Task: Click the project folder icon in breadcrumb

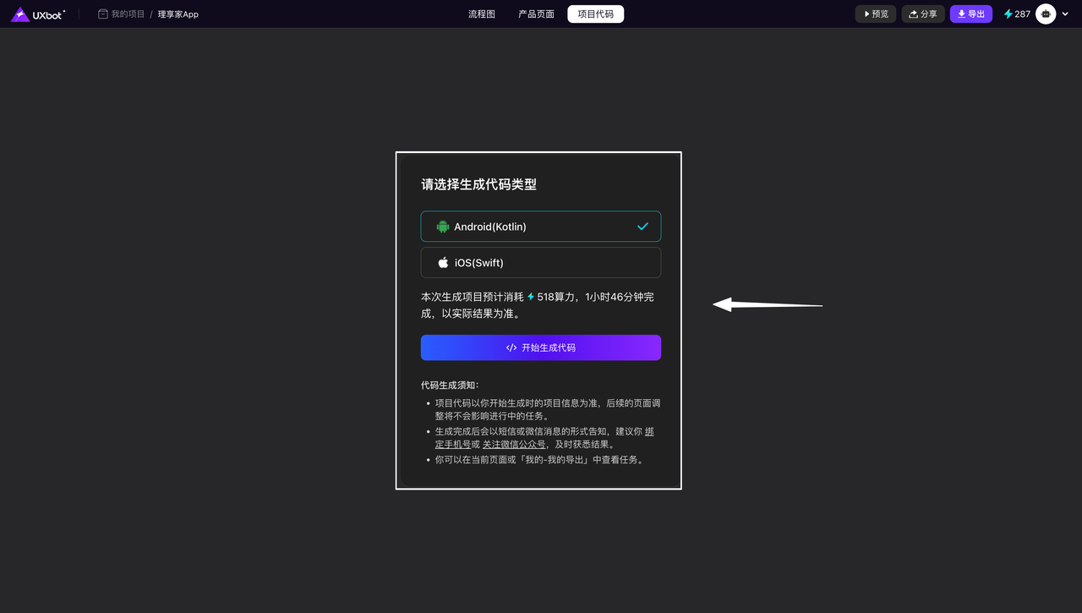Action: tap(103, 14)
